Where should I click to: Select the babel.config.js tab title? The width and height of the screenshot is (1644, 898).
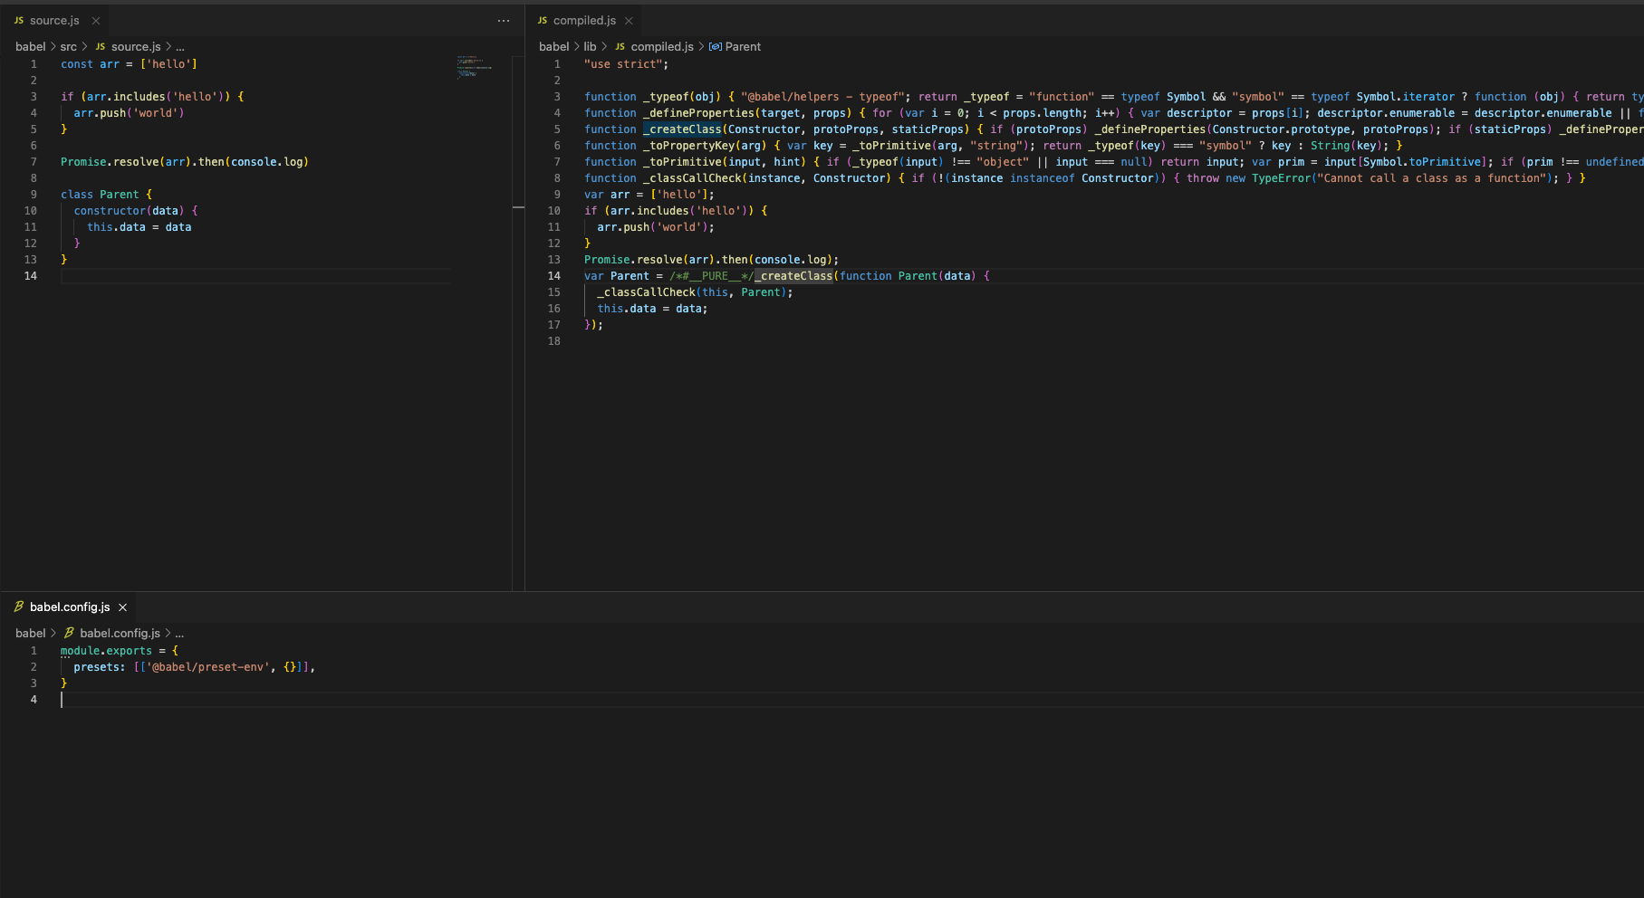coord(70,607)
